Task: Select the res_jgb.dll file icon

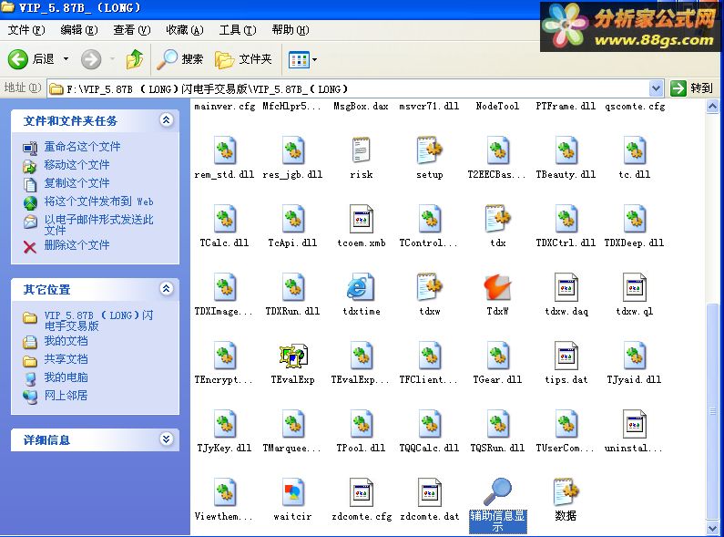Action: click(x=293, y=150)
